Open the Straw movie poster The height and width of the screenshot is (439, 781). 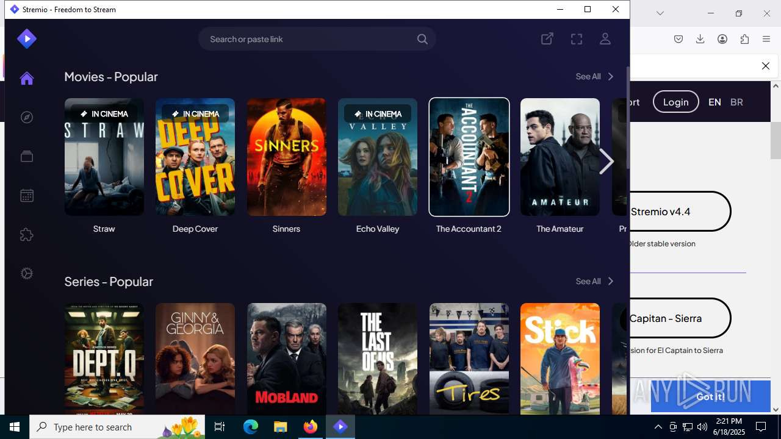point(104,157)
